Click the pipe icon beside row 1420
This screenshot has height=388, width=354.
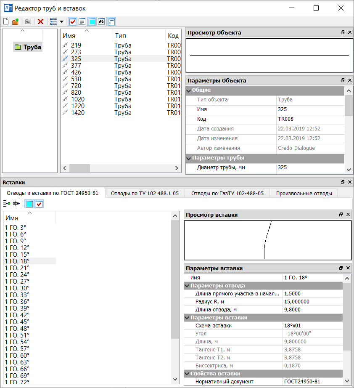(x=65, y=113)
